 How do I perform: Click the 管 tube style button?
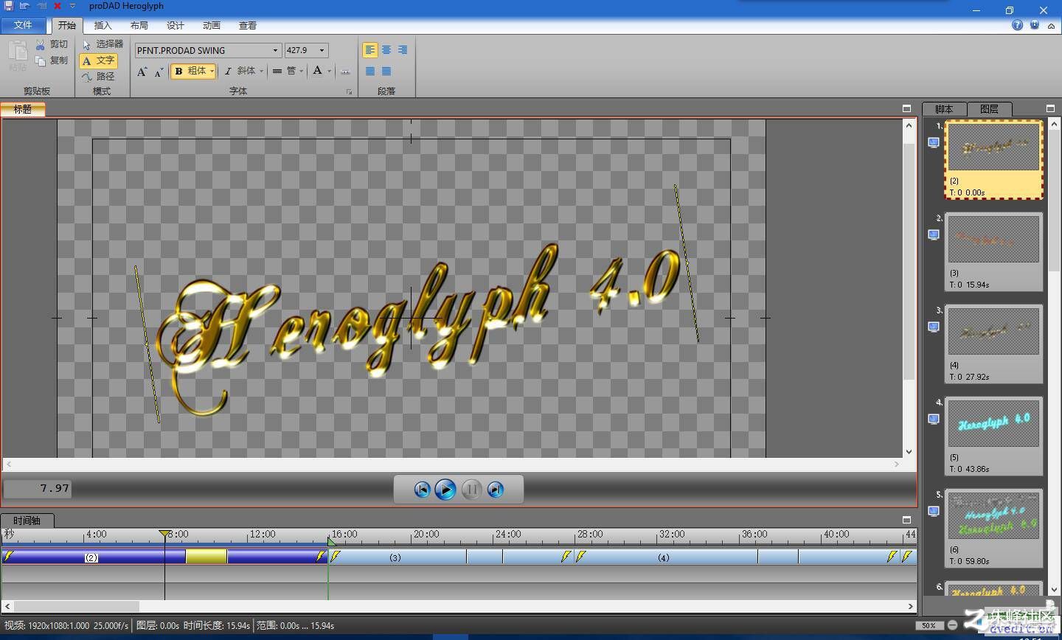point(284,72)
